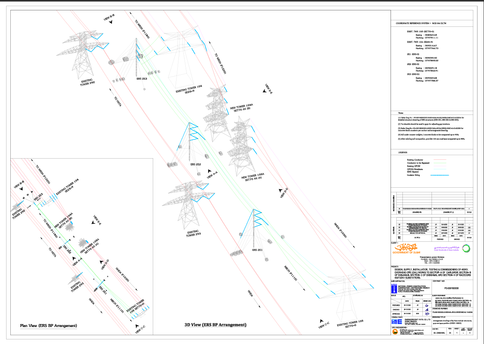Click "VIEW B-B" label in the 3D view
The image size is (484, 344).
[109, 17]
